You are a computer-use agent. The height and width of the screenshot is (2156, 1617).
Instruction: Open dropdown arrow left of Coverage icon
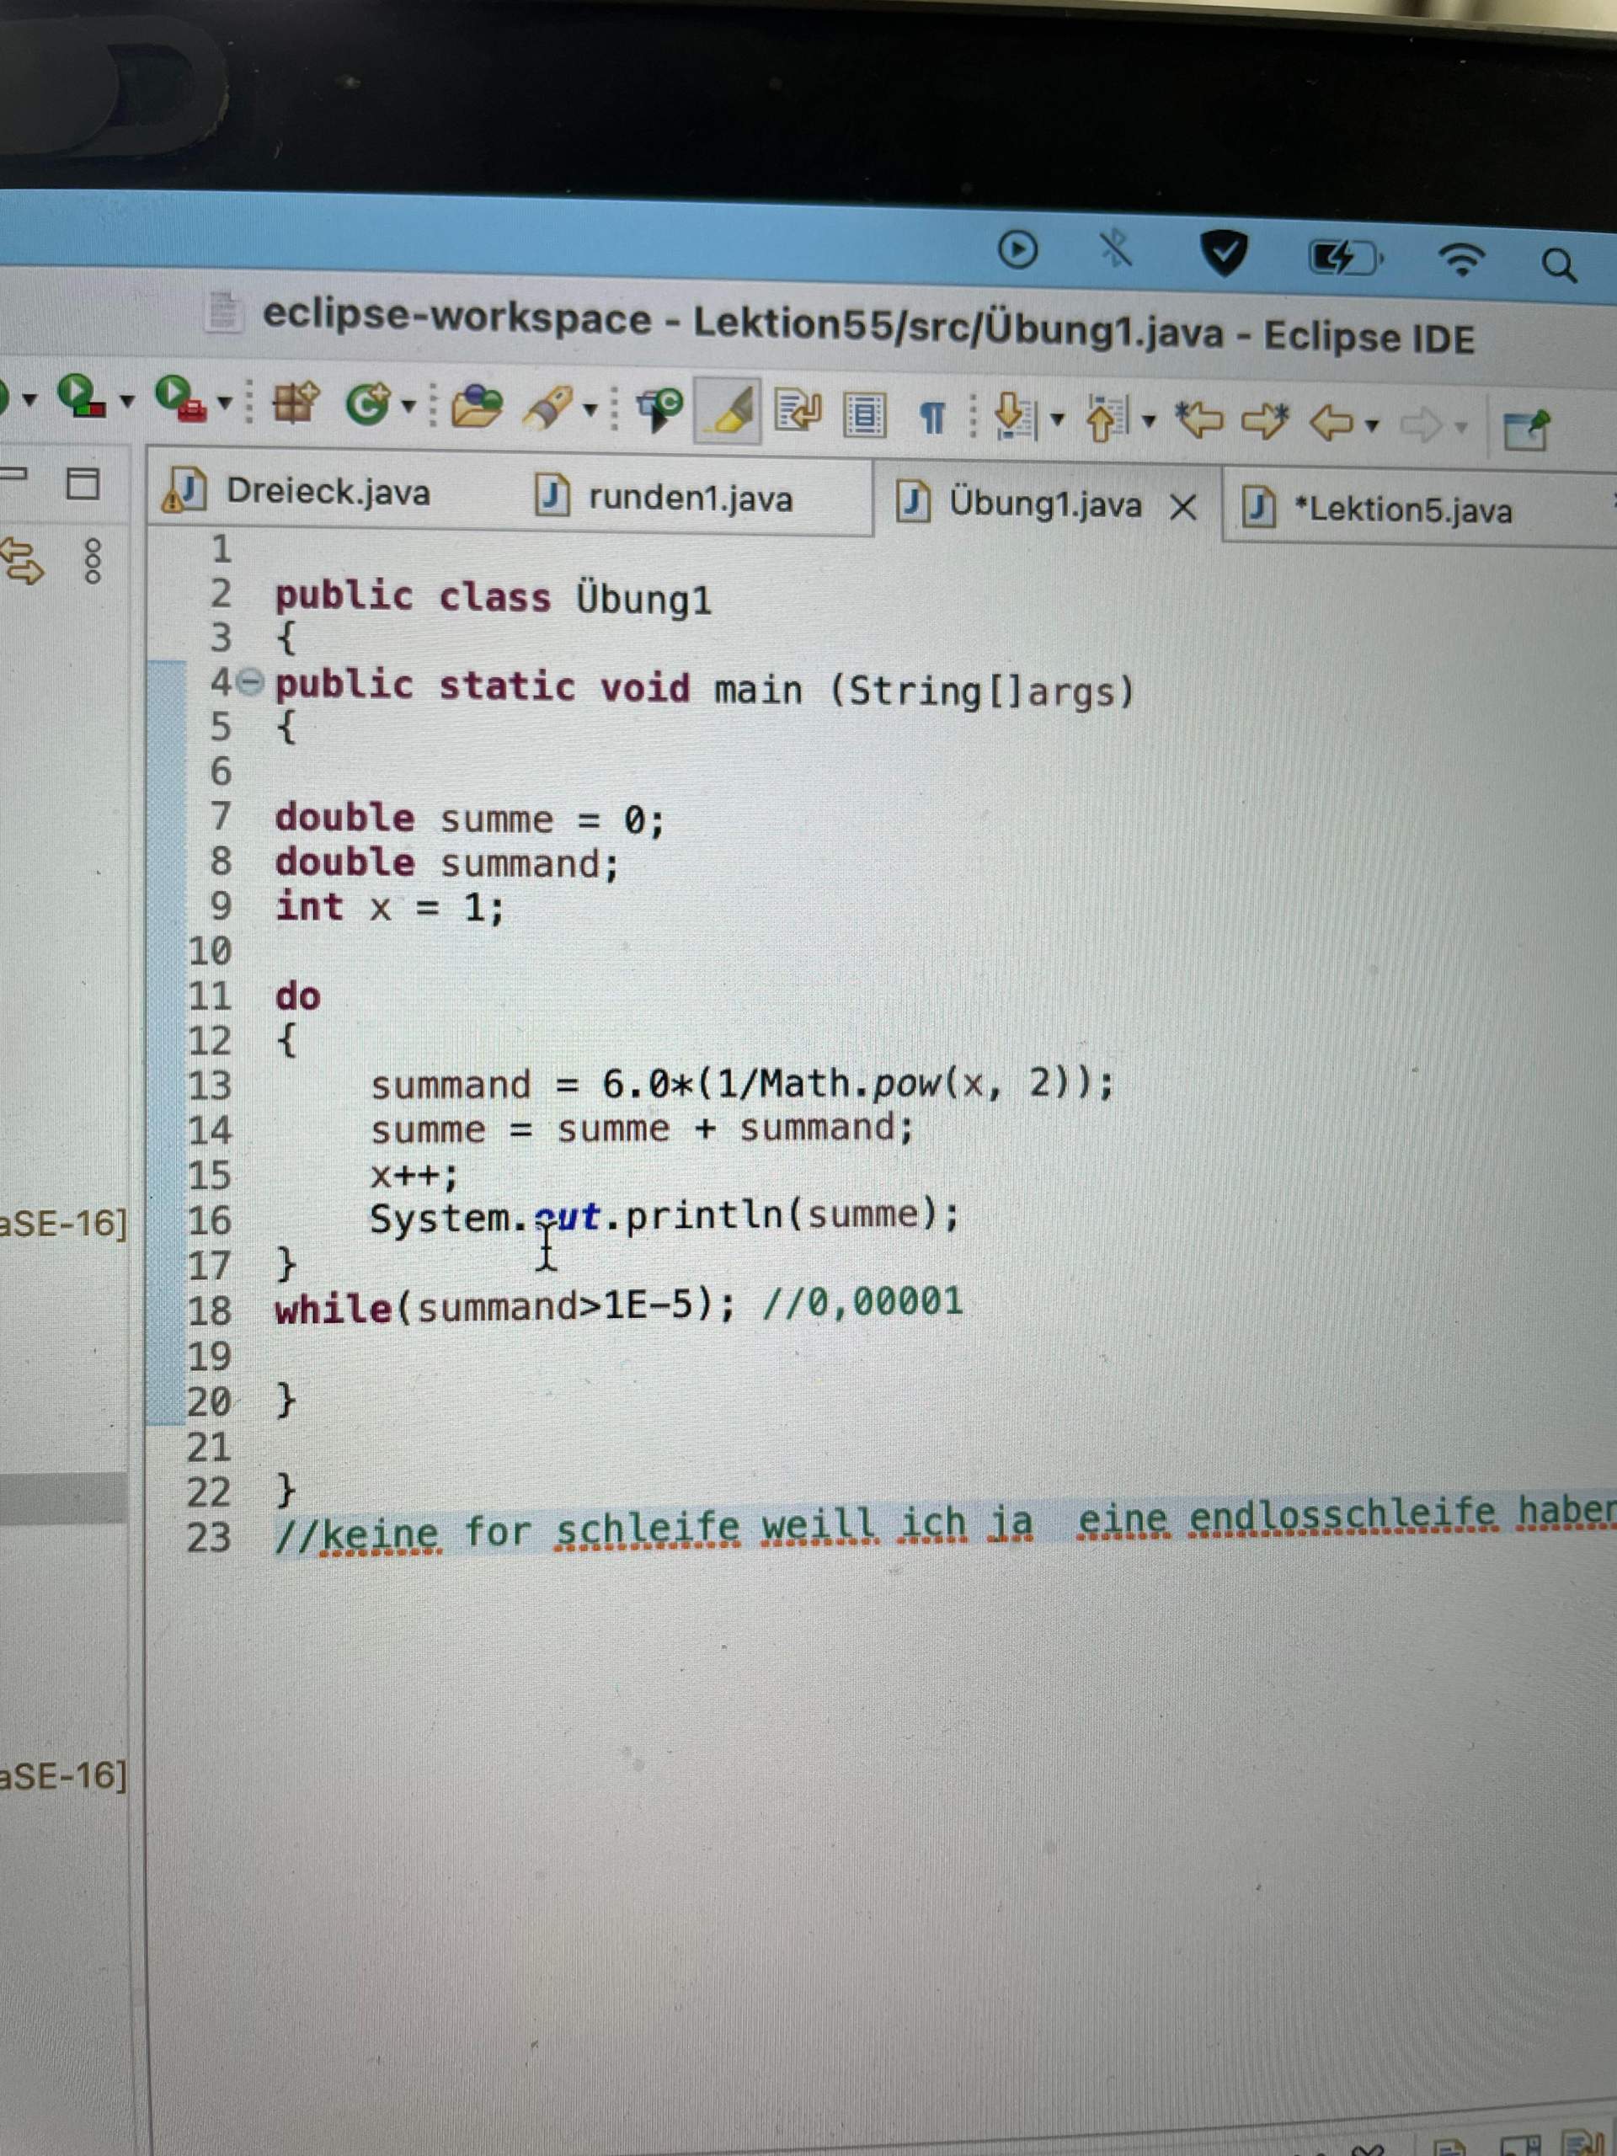point(29,400)
